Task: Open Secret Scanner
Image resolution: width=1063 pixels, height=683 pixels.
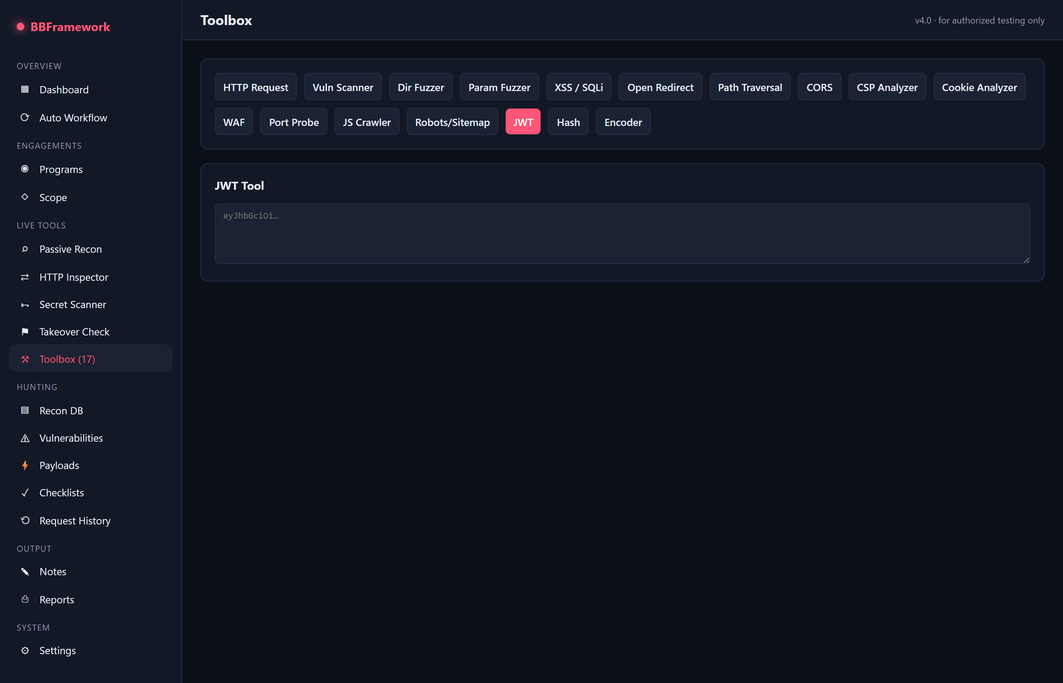Action: click(90, 305)
